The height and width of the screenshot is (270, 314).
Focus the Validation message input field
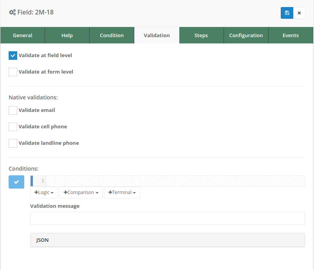tap(167, 218)
